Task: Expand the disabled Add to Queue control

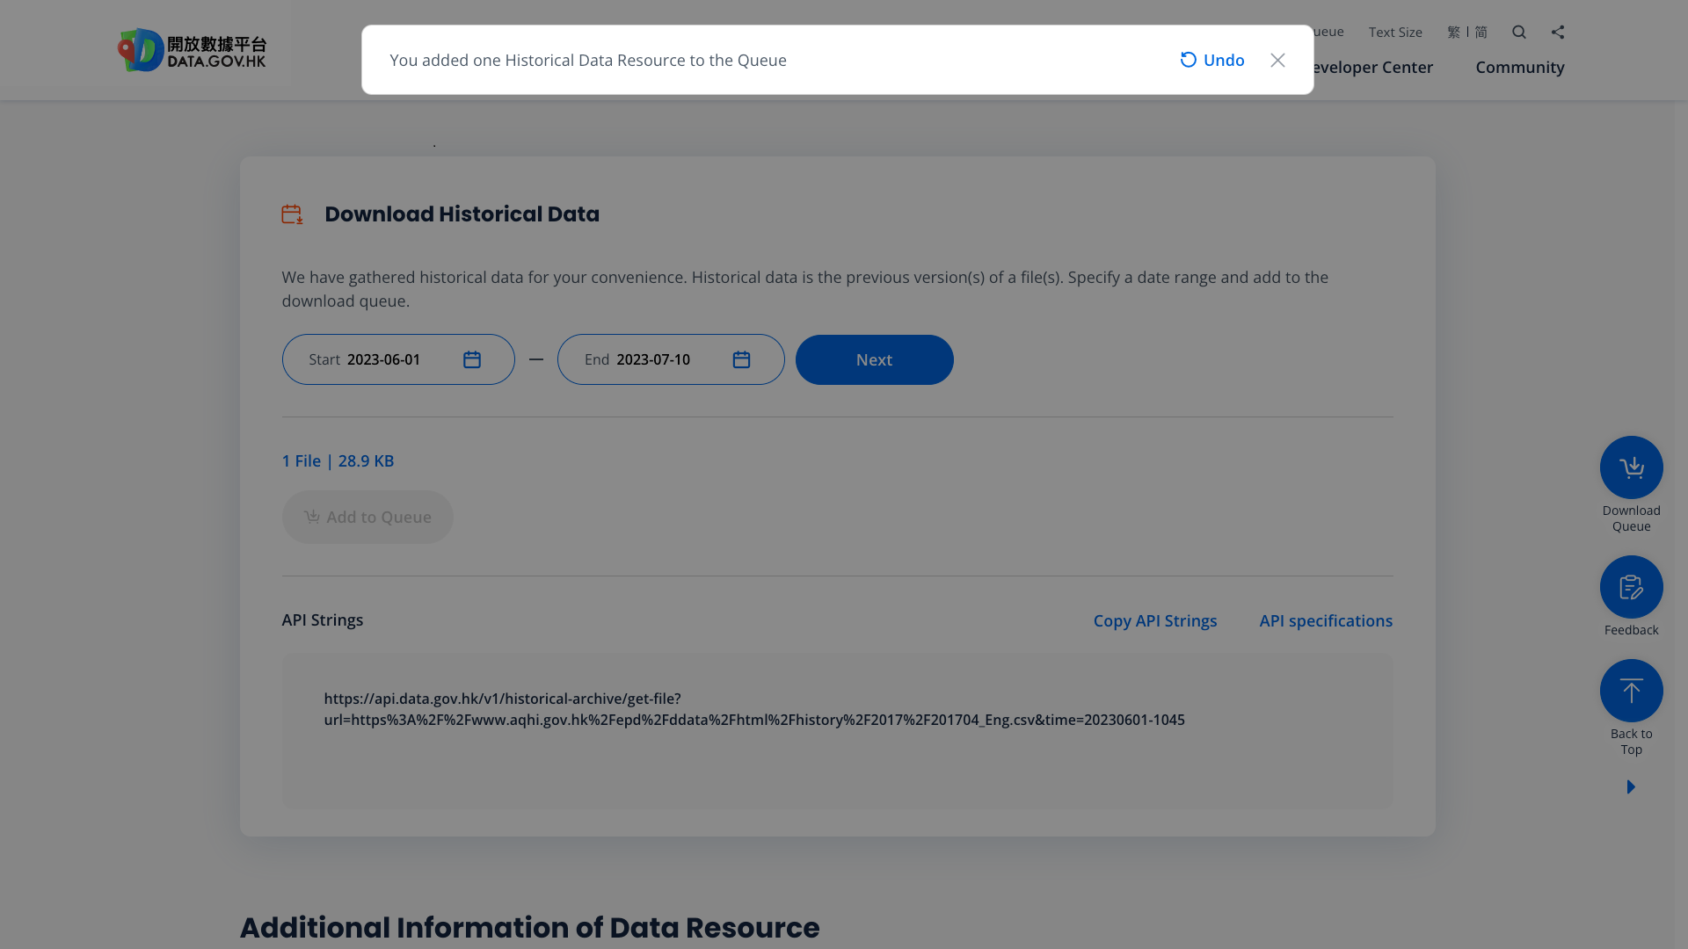Action: 367,517
